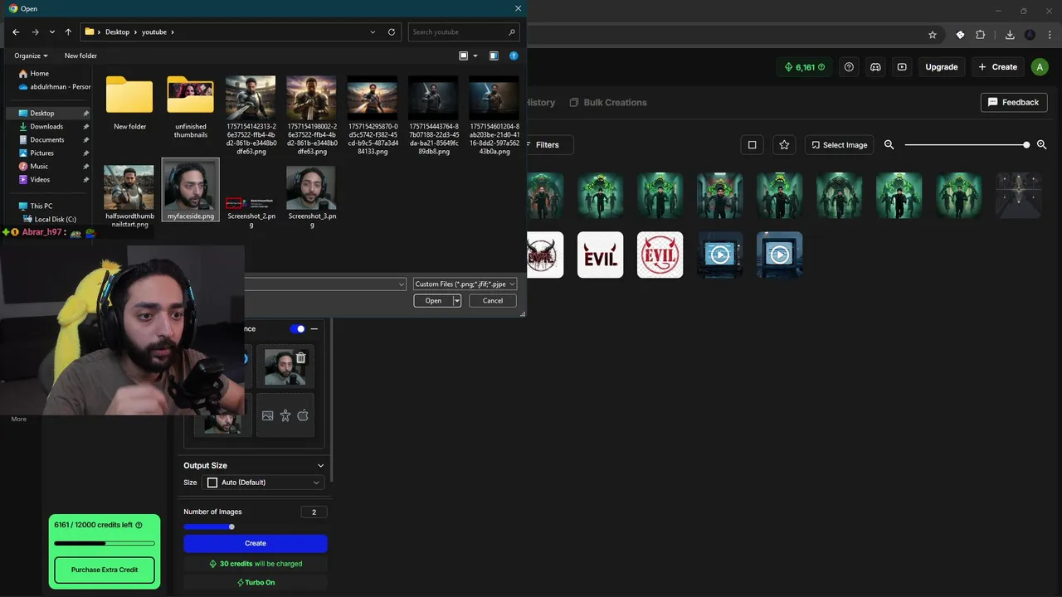Open the Feedback button

(1013, 102)
